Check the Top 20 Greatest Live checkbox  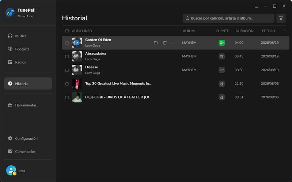pyautogui.click(x=67, y=84)
